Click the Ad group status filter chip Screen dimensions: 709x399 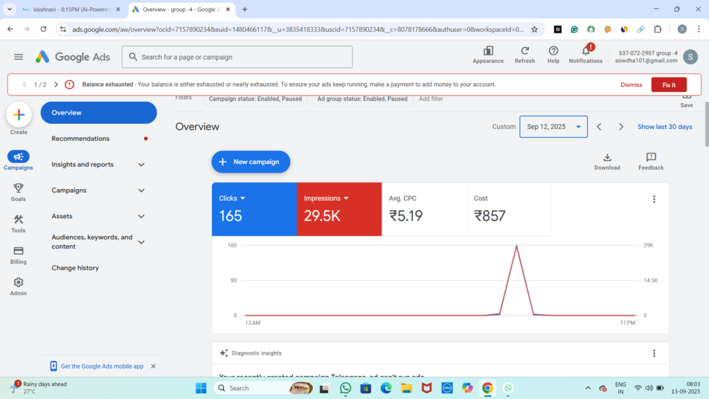(361, 98)
